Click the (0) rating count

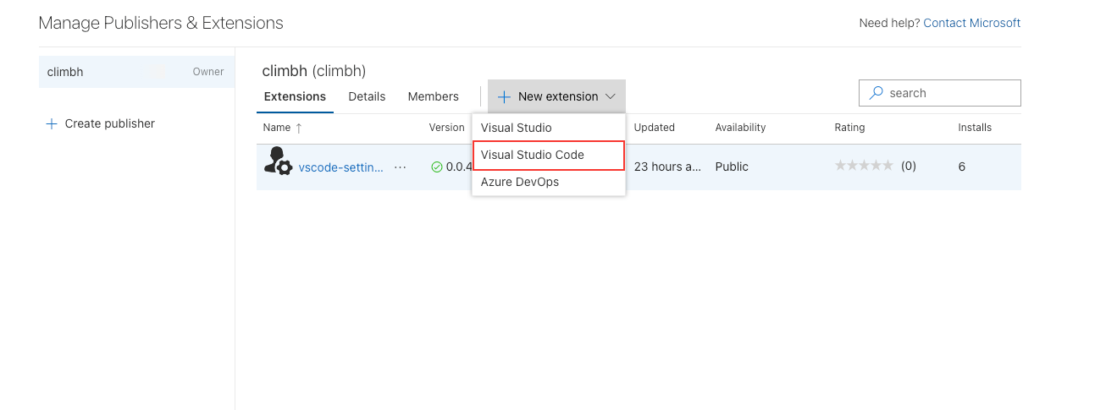(908, 167)
